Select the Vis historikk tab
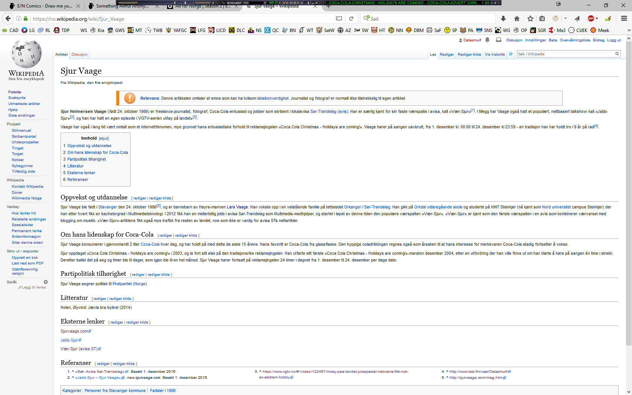The height and width of the screenshot is (395, 632). pyautogui.click(x=495, y=54)
